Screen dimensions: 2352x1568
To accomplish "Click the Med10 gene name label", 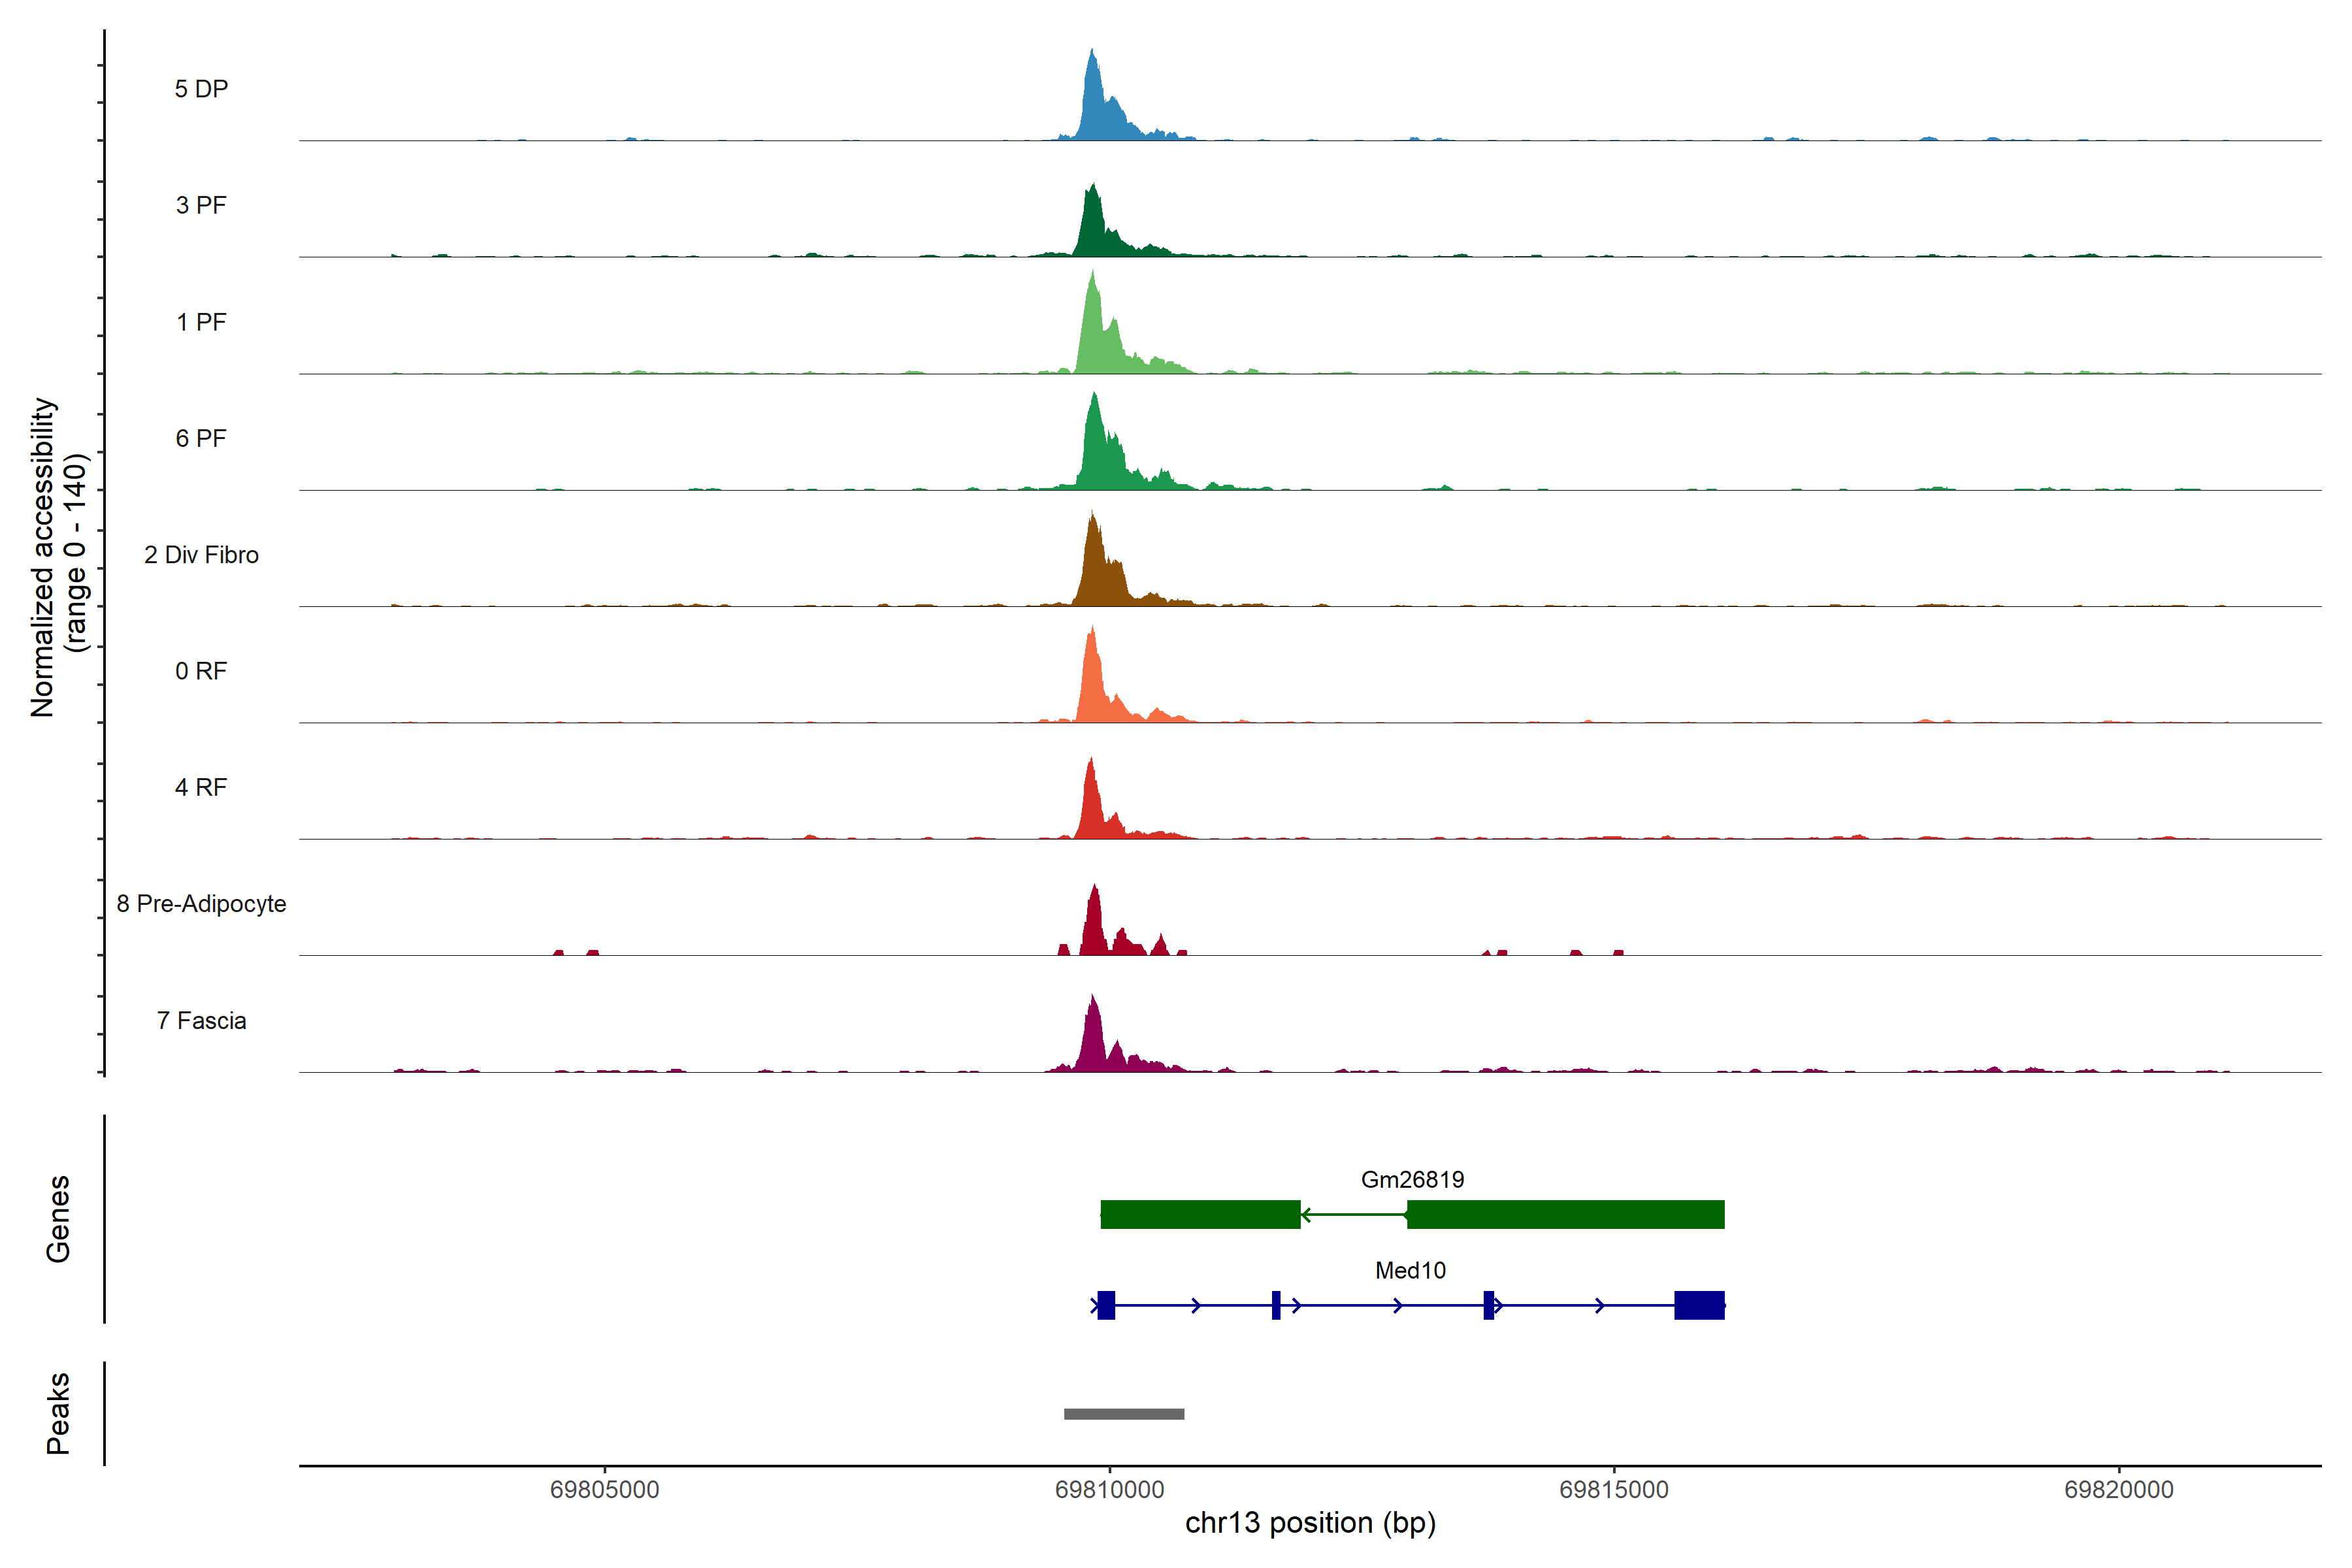I will [1410, 1270].
